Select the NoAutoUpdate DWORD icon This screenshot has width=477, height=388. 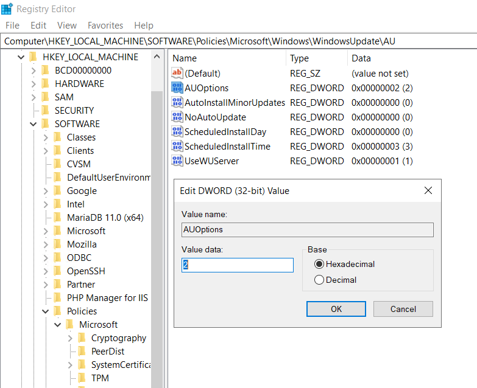point(177,117)
